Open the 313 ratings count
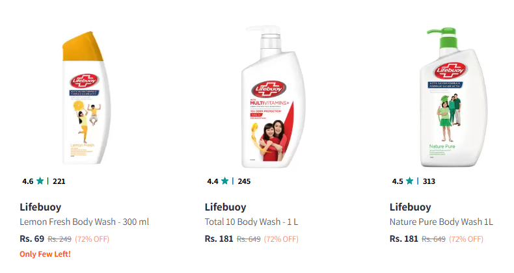Image resolution: width=514 pixels, height=273 pixels. (x=429, y=181)
